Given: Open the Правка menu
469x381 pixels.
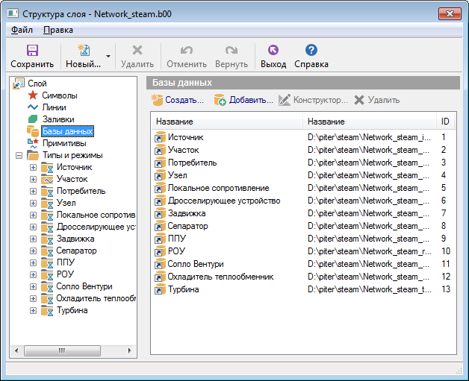Looking at the screenshot, I should (58, 30).
